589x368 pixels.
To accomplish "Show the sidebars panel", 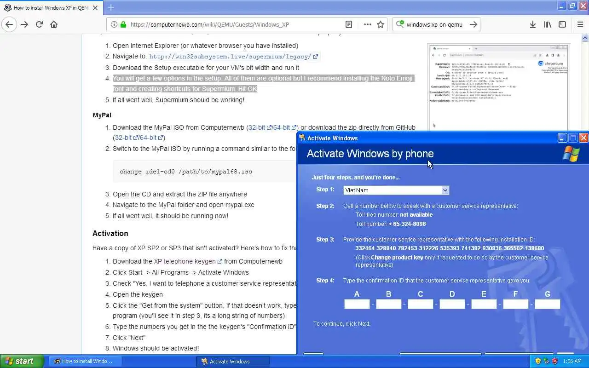I will pyautogui.click(x=562, y=24).
